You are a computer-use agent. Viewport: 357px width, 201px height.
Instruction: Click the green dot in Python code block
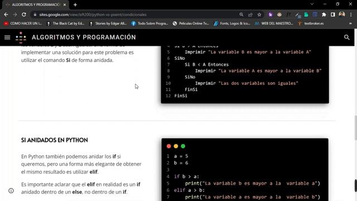click(x=183, y=146)
